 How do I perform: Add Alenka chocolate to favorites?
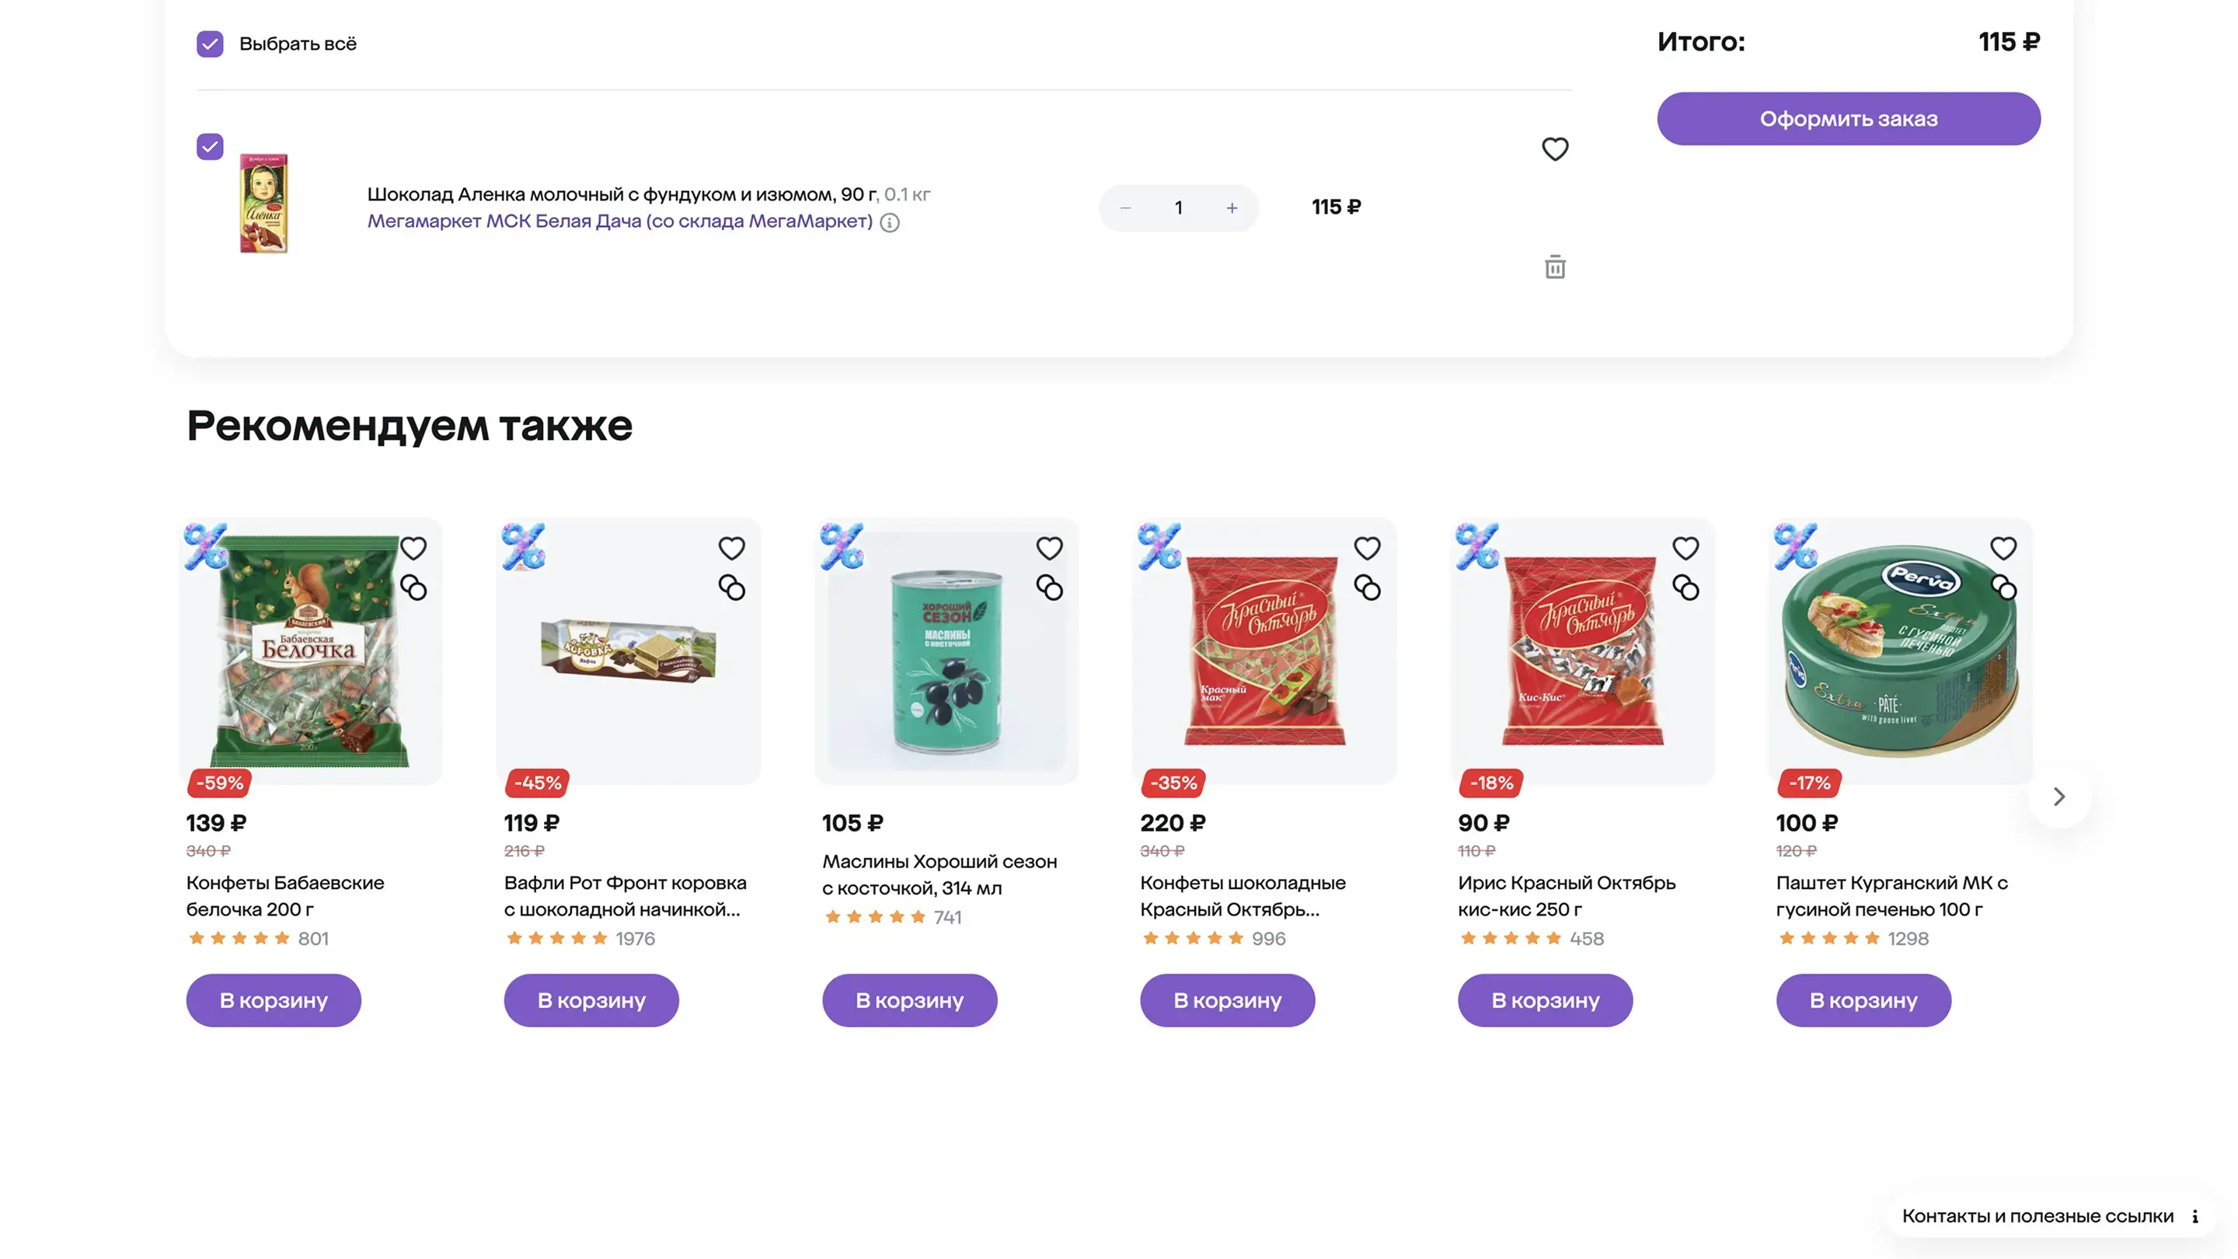click(x=1554, y=149)
